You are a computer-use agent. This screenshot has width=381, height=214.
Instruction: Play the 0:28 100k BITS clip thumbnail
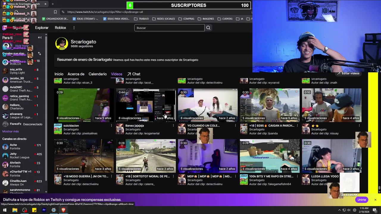point(270,156)
